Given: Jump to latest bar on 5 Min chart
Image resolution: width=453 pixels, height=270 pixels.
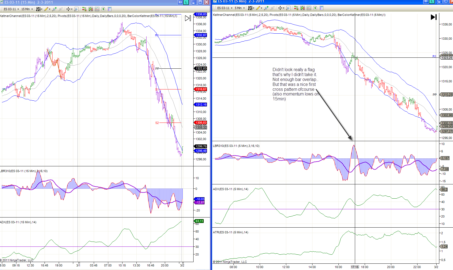Looking at the screenshot, I should click(434, 17).
